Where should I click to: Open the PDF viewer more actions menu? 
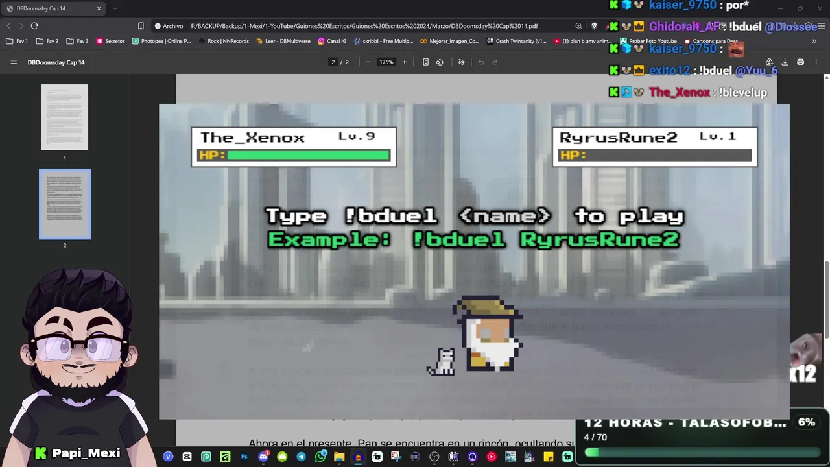coord(816,62)
